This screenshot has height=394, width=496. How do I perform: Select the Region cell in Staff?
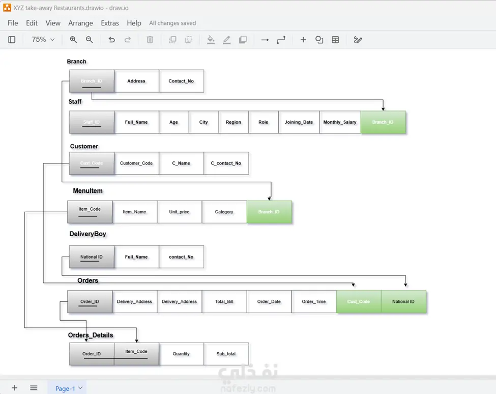(x=234, y=122)
